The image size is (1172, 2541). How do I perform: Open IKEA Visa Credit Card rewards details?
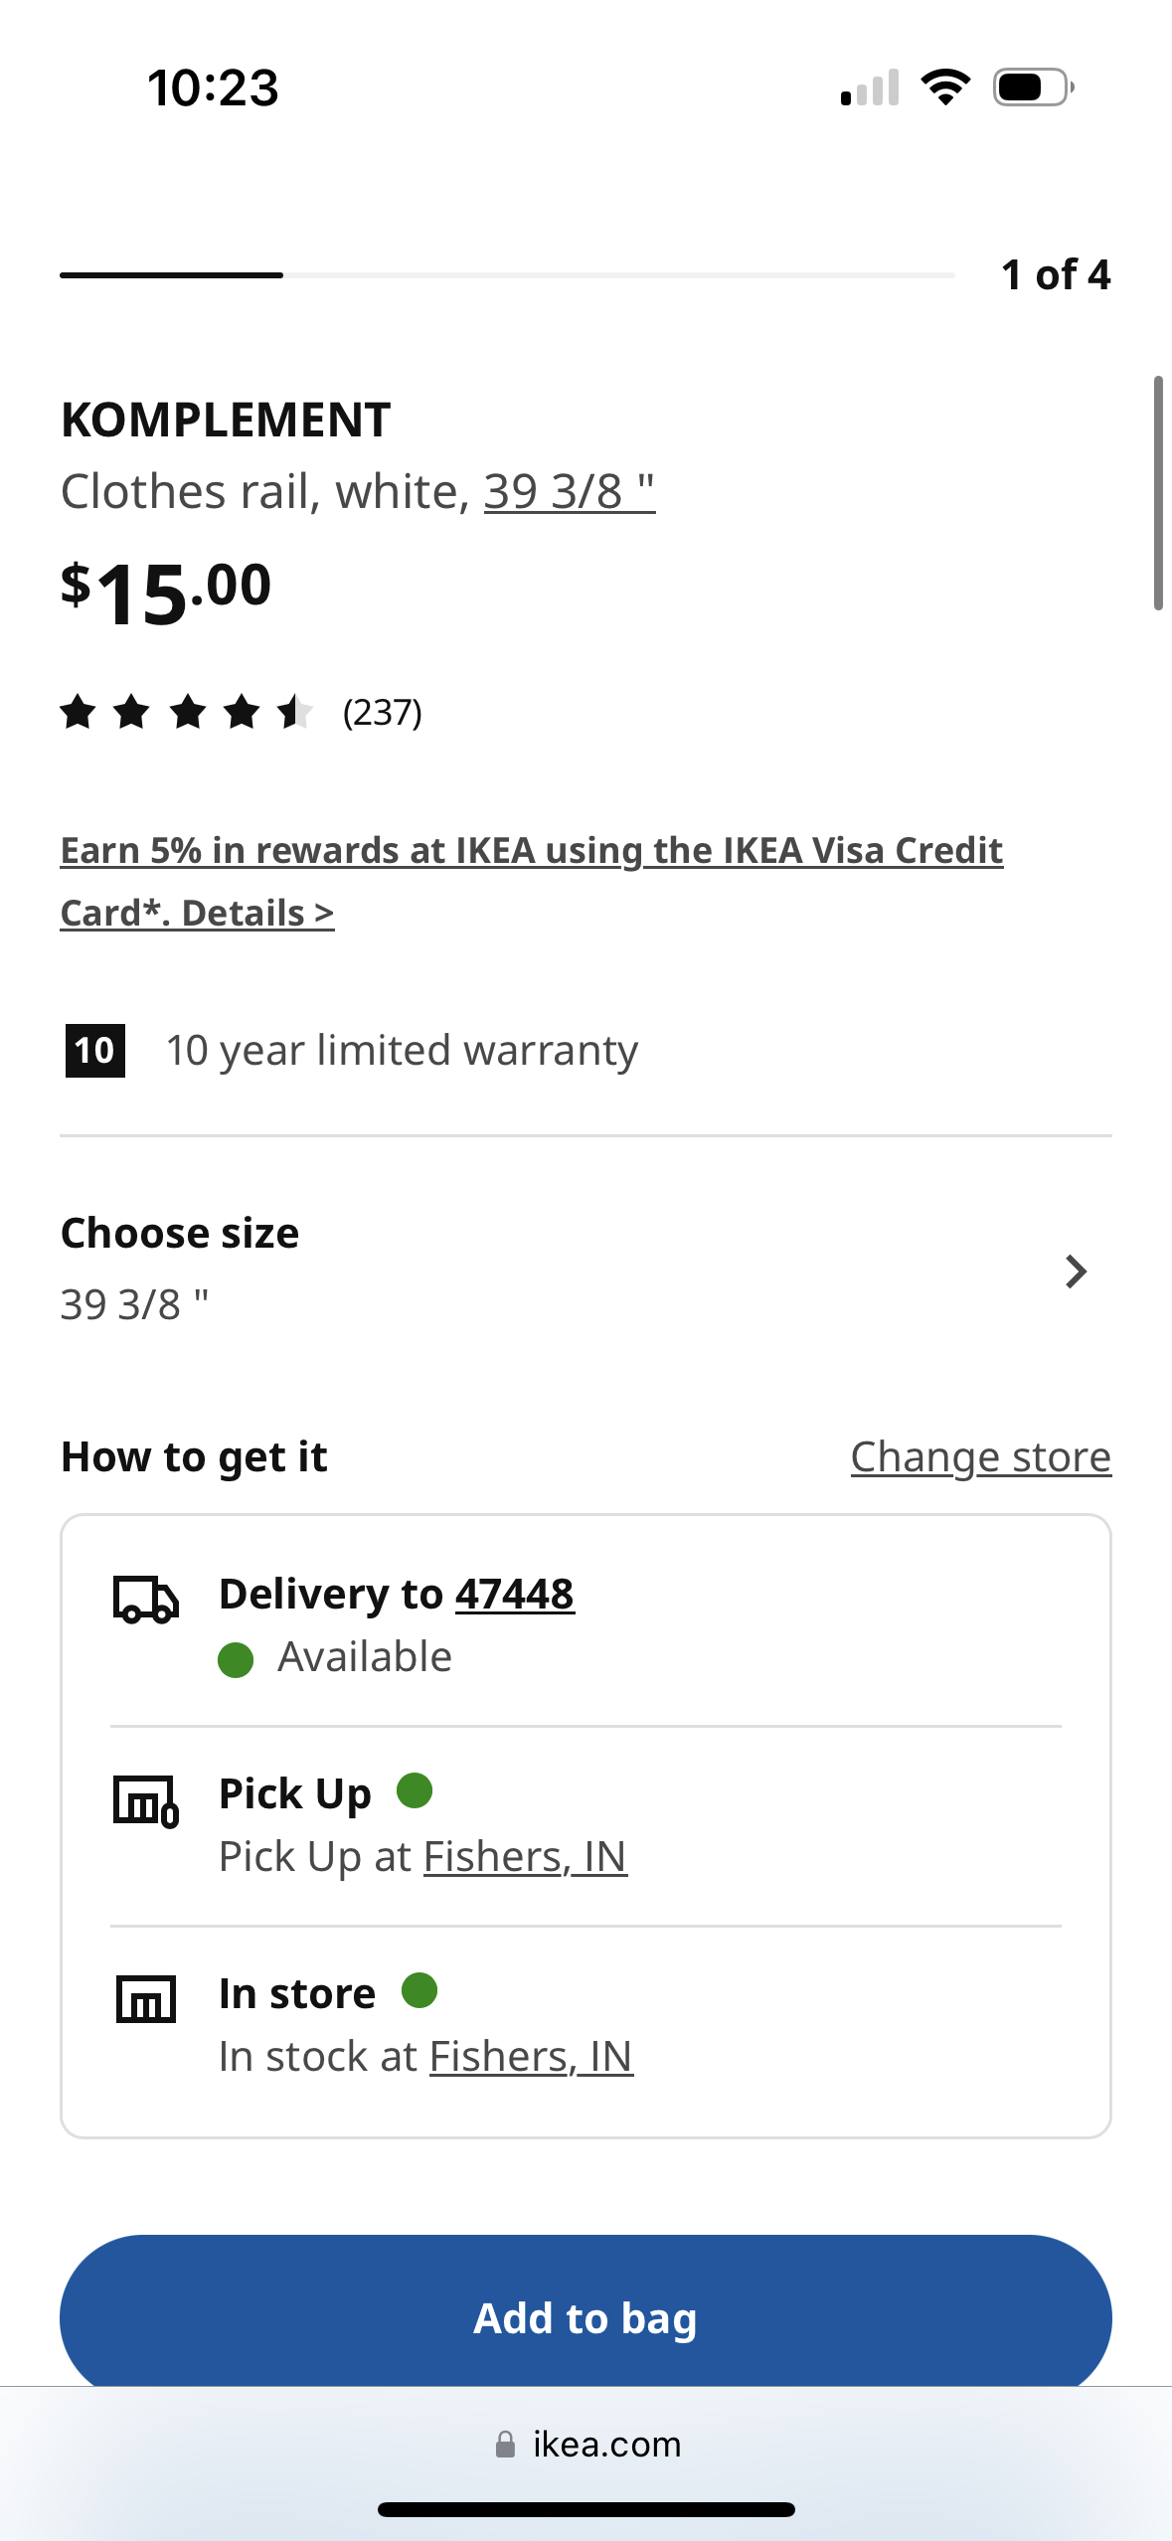(531, 881)
